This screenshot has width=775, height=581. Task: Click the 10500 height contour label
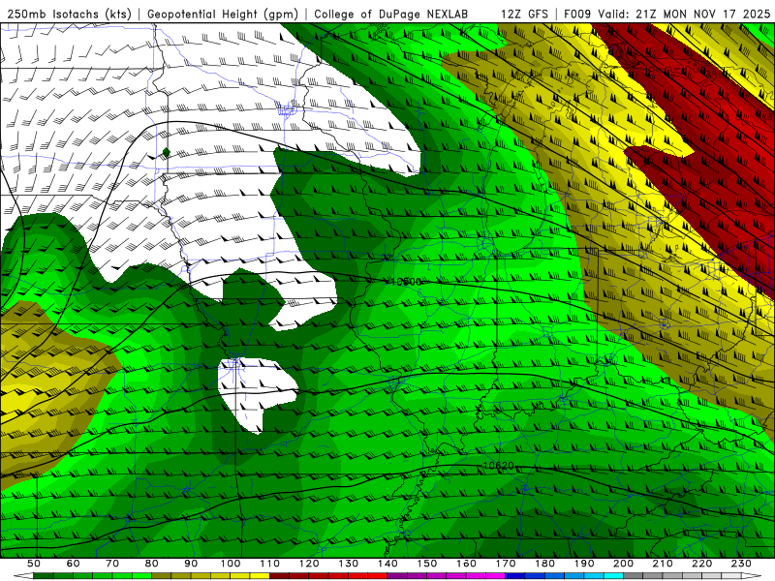pyautogui.click(x=405, y=282)
